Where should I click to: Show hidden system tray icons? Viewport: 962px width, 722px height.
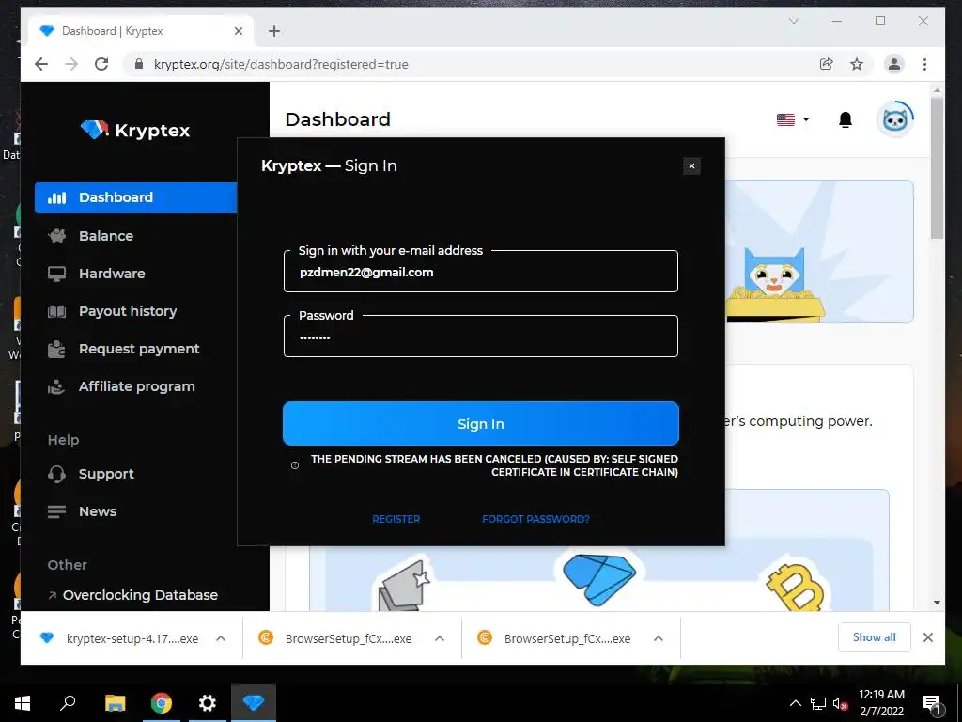pos(795,703)
